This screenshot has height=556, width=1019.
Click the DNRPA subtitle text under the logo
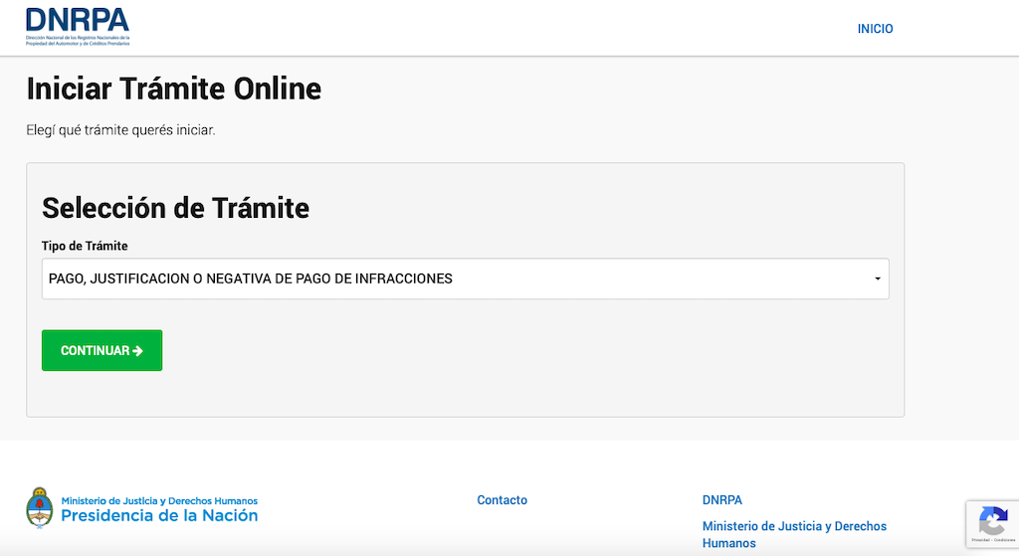coord(78,40)
